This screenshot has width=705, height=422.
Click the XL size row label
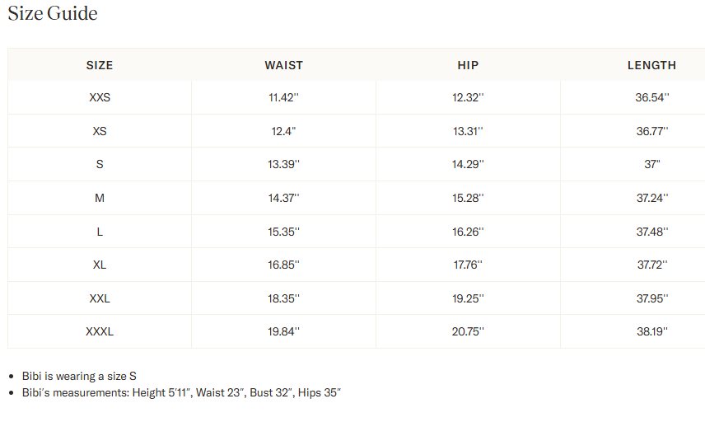point(100,265)
